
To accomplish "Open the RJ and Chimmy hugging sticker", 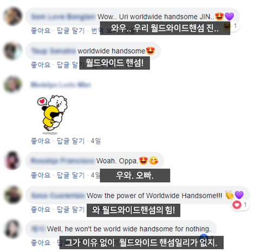I will point(53,114).
